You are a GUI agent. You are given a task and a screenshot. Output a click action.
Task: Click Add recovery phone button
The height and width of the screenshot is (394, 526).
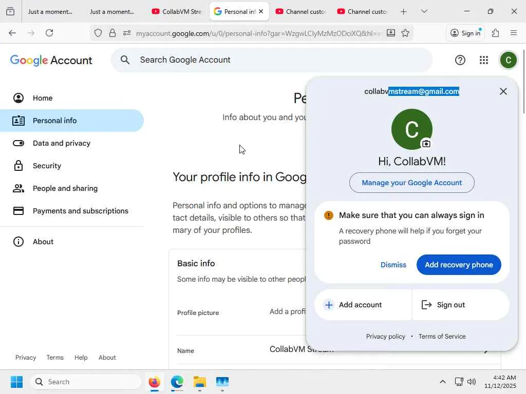(459, 265)
